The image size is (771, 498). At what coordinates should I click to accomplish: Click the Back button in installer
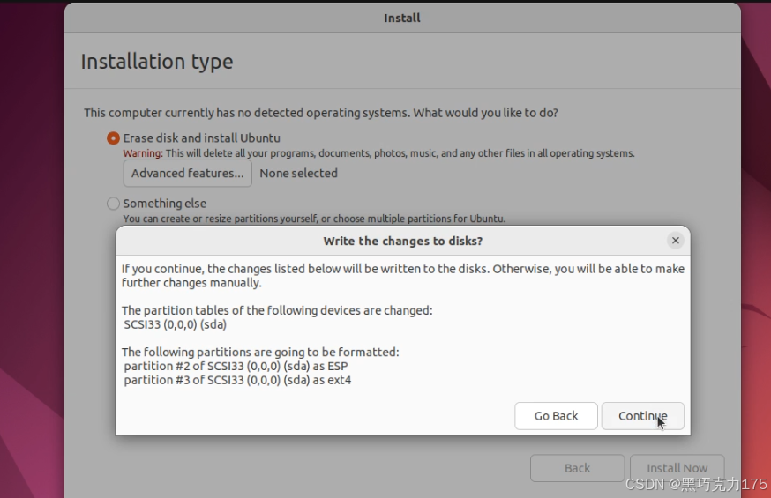[577, 468]
